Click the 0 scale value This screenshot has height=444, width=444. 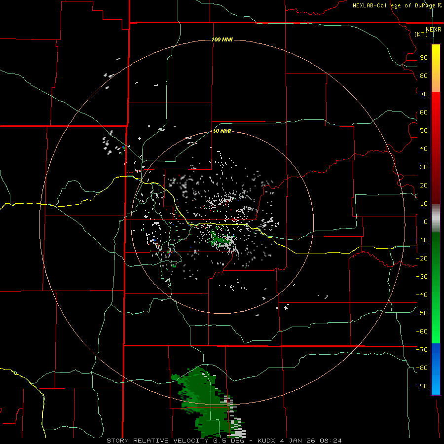click(426, 222)
